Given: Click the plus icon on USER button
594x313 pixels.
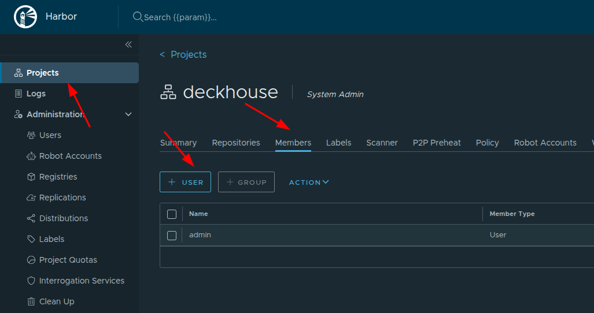Looking at the screenshot, I should 172,182.
